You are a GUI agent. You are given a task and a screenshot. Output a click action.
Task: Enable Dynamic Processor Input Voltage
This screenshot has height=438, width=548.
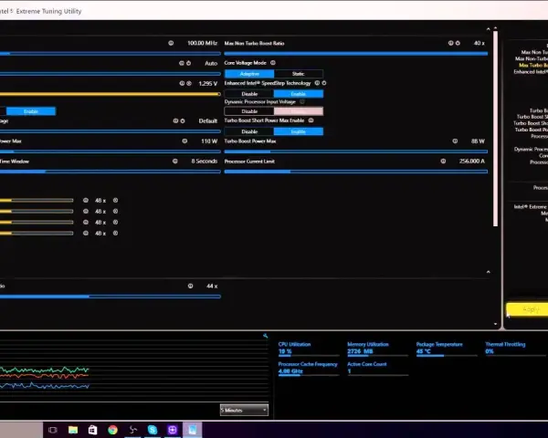[299, 111]
